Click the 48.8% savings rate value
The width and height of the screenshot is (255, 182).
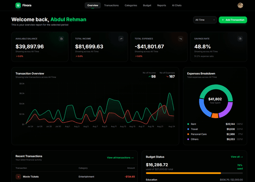point(202,47)
